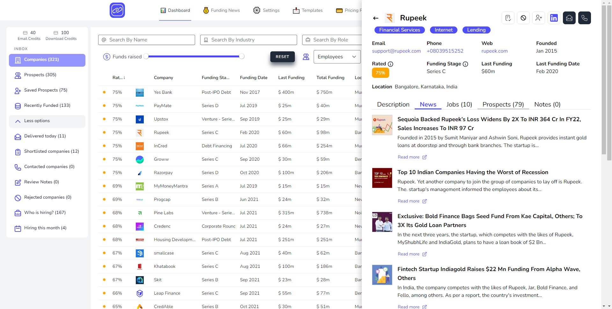
Task: Select Hiring this month (4) in sidebar
Action: tap(47, 228)
